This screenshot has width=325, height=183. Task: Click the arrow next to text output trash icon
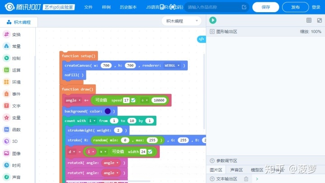(x=257, y=178)
